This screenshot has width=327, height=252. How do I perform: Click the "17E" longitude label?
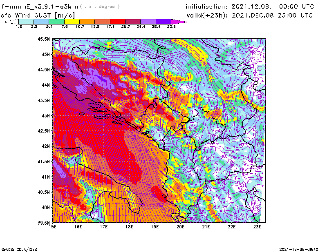pos(104,227)
